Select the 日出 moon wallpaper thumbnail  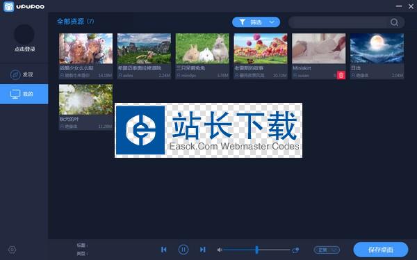(377, 49)
